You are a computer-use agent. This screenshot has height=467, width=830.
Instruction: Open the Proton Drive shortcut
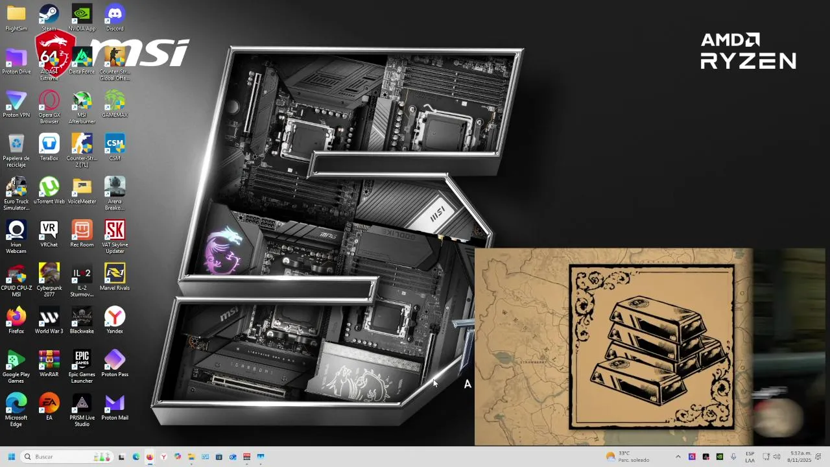pyautogui.click(x=16, y=61)
